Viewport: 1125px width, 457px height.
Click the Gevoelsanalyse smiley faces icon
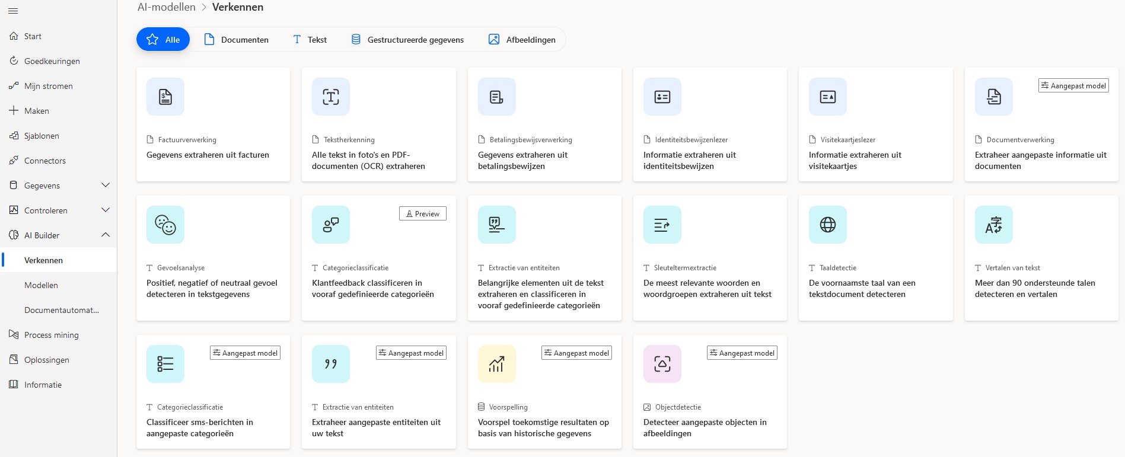[165, 225]
